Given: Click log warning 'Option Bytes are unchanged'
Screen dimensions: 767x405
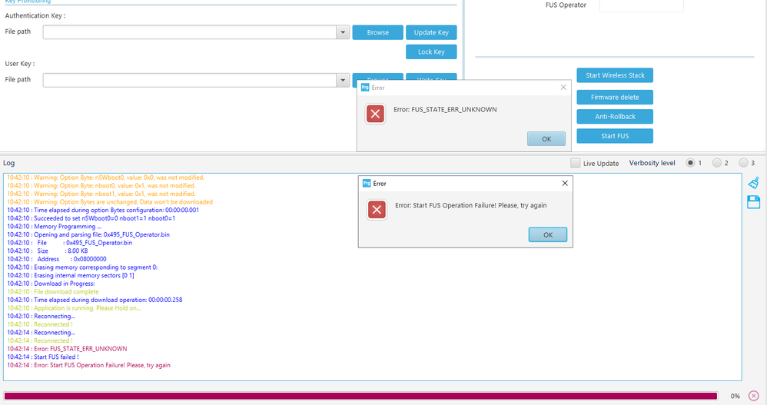Looking at the screenshot, I should 110,202.
